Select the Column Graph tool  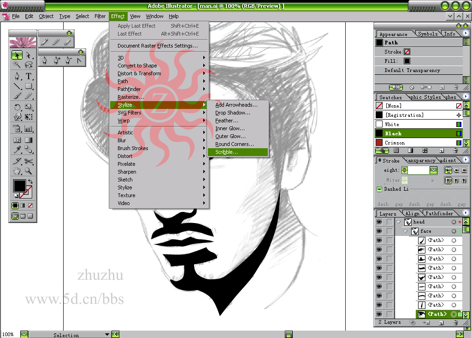(x=29, y=129)
